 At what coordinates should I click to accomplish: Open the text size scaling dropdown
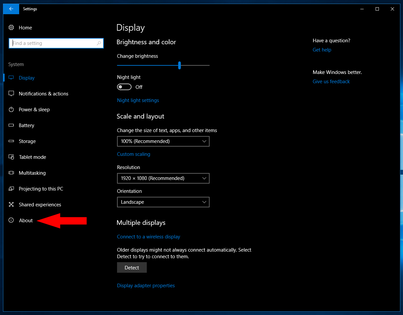(x=163, y=141)
